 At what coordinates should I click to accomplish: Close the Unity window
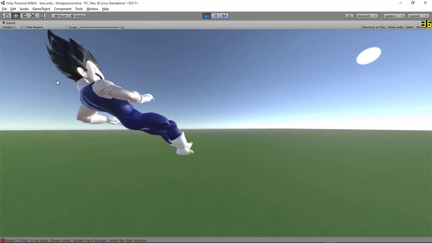pos(425,3)
